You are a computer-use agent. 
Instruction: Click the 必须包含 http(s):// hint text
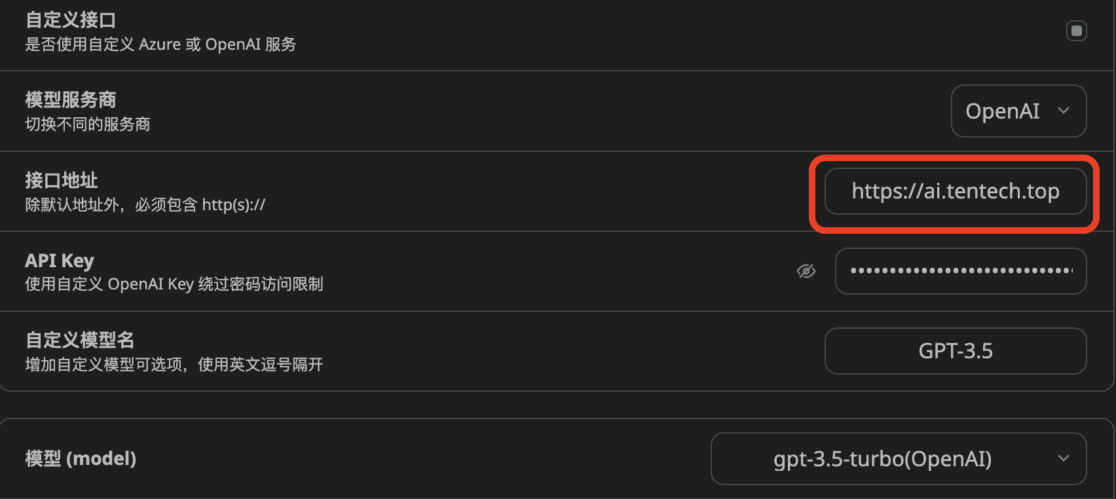click(x=200, y=205)
